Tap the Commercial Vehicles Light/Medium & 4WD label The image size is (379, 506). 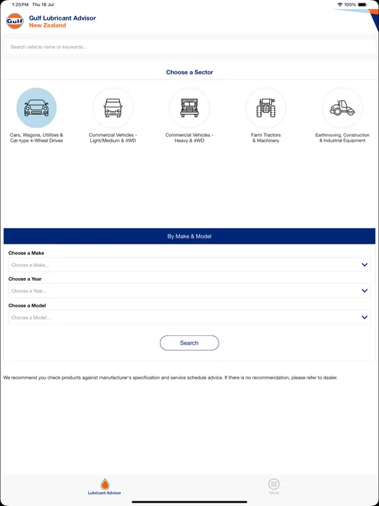pos(113,138)
